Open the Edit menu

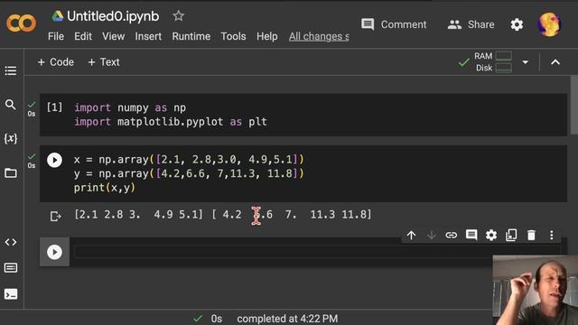coord(83,36)
